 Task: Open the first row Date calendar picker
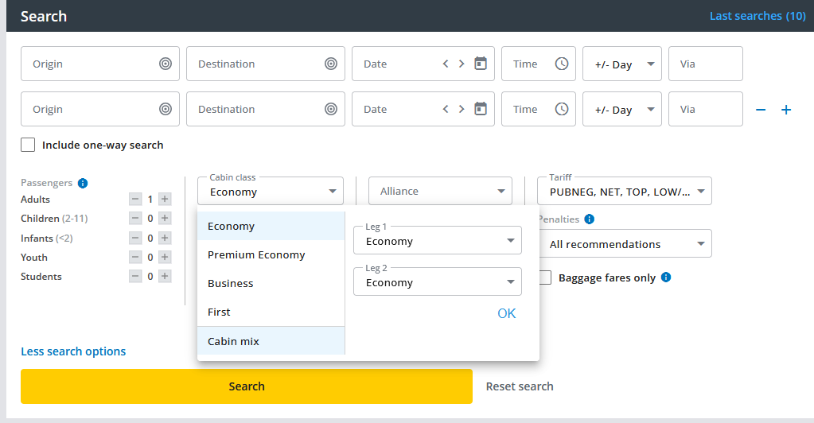pyautogui.click(x=481, y=64)
